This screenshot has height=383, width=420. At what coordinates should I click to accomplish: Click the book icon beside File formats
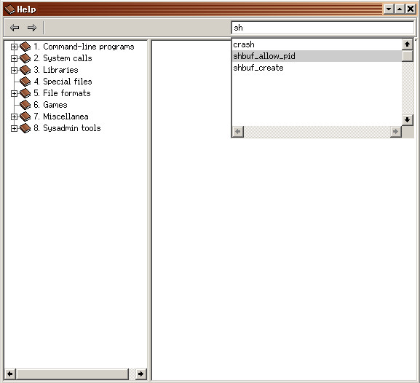[x=25, y=93]
